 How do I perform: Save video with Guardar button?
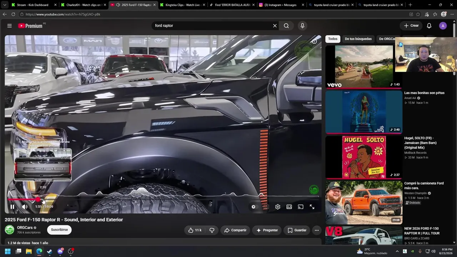pos(297,230)
